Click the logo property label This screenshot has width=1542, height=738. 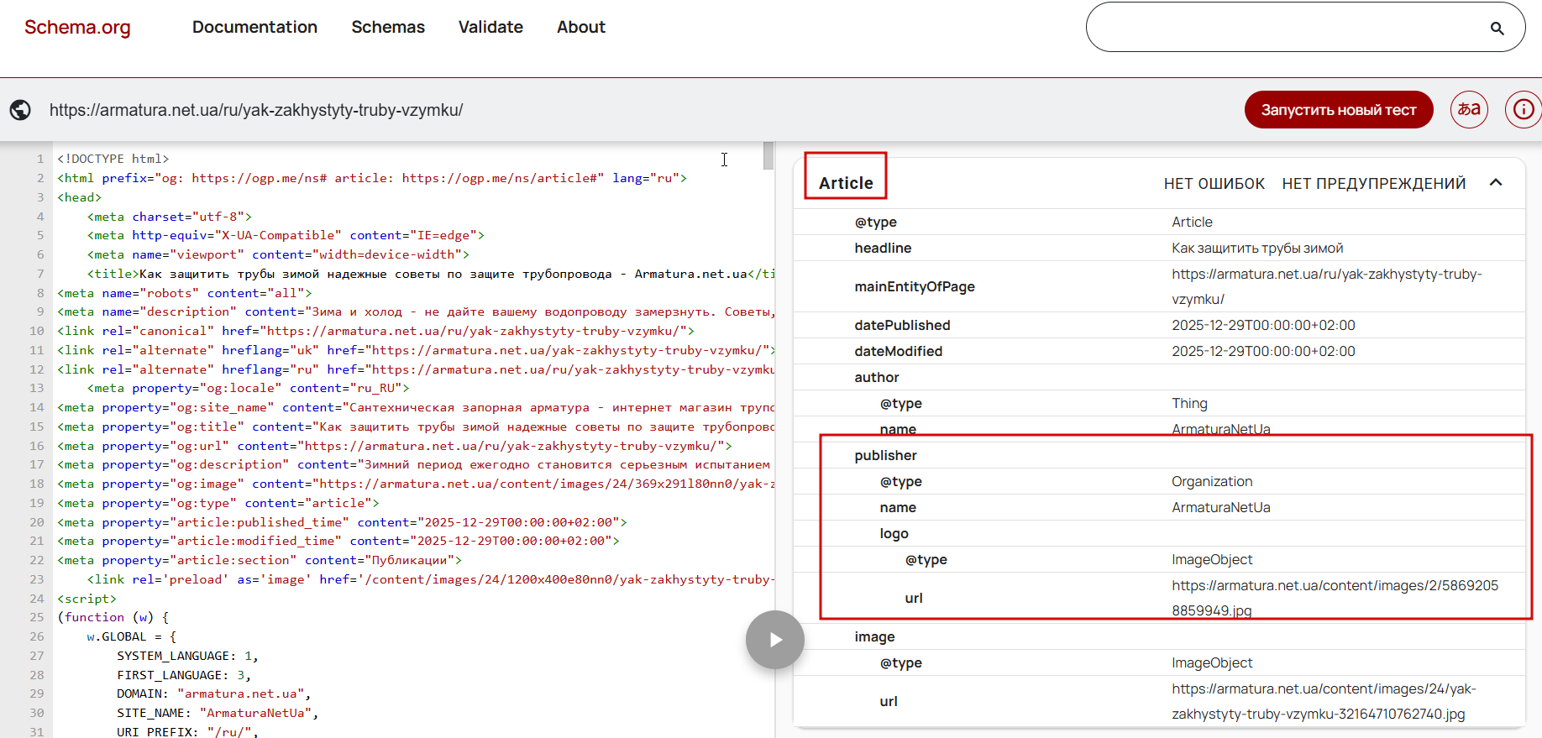(894, 533)
